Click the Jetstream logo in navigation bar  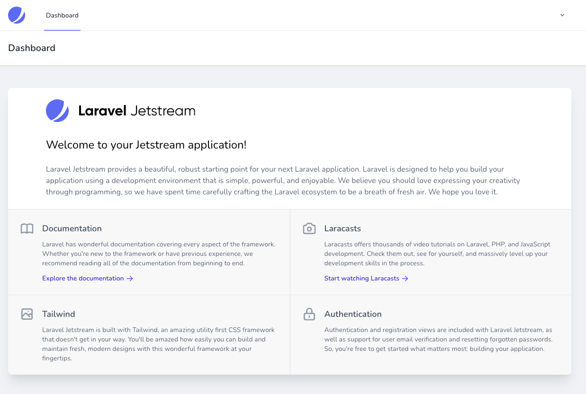(x=17, y=15)
